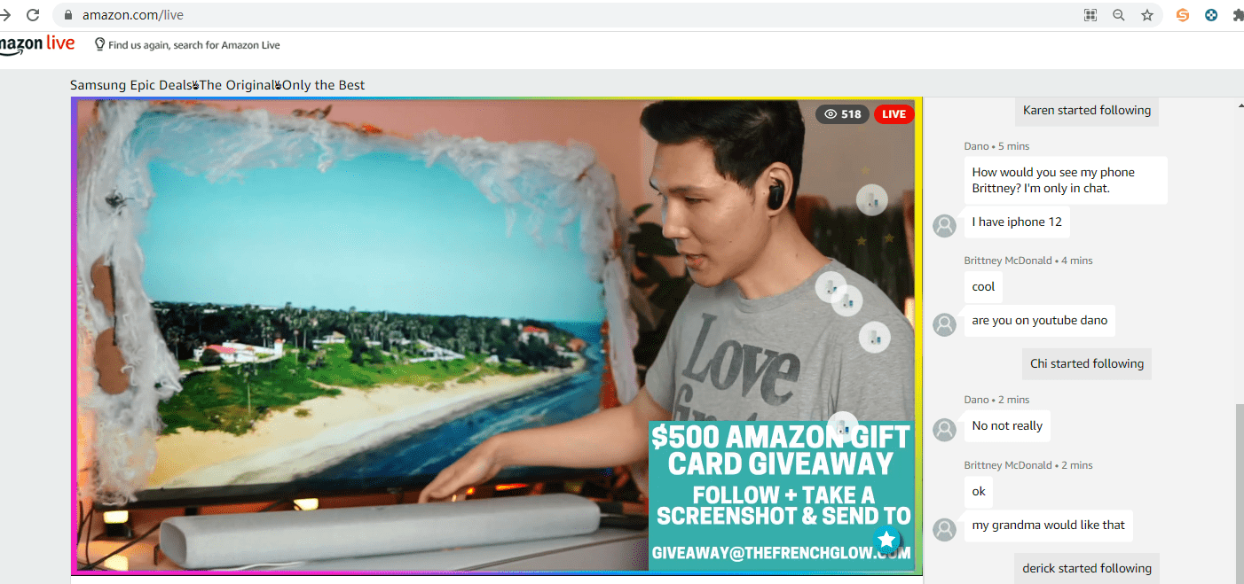Switch to The Original tab
This screenshot has height=584, width=1244.
237,85
